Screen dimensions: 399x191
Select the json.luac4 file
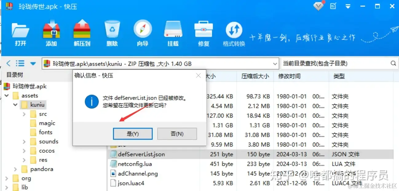(x=131, y=183)
